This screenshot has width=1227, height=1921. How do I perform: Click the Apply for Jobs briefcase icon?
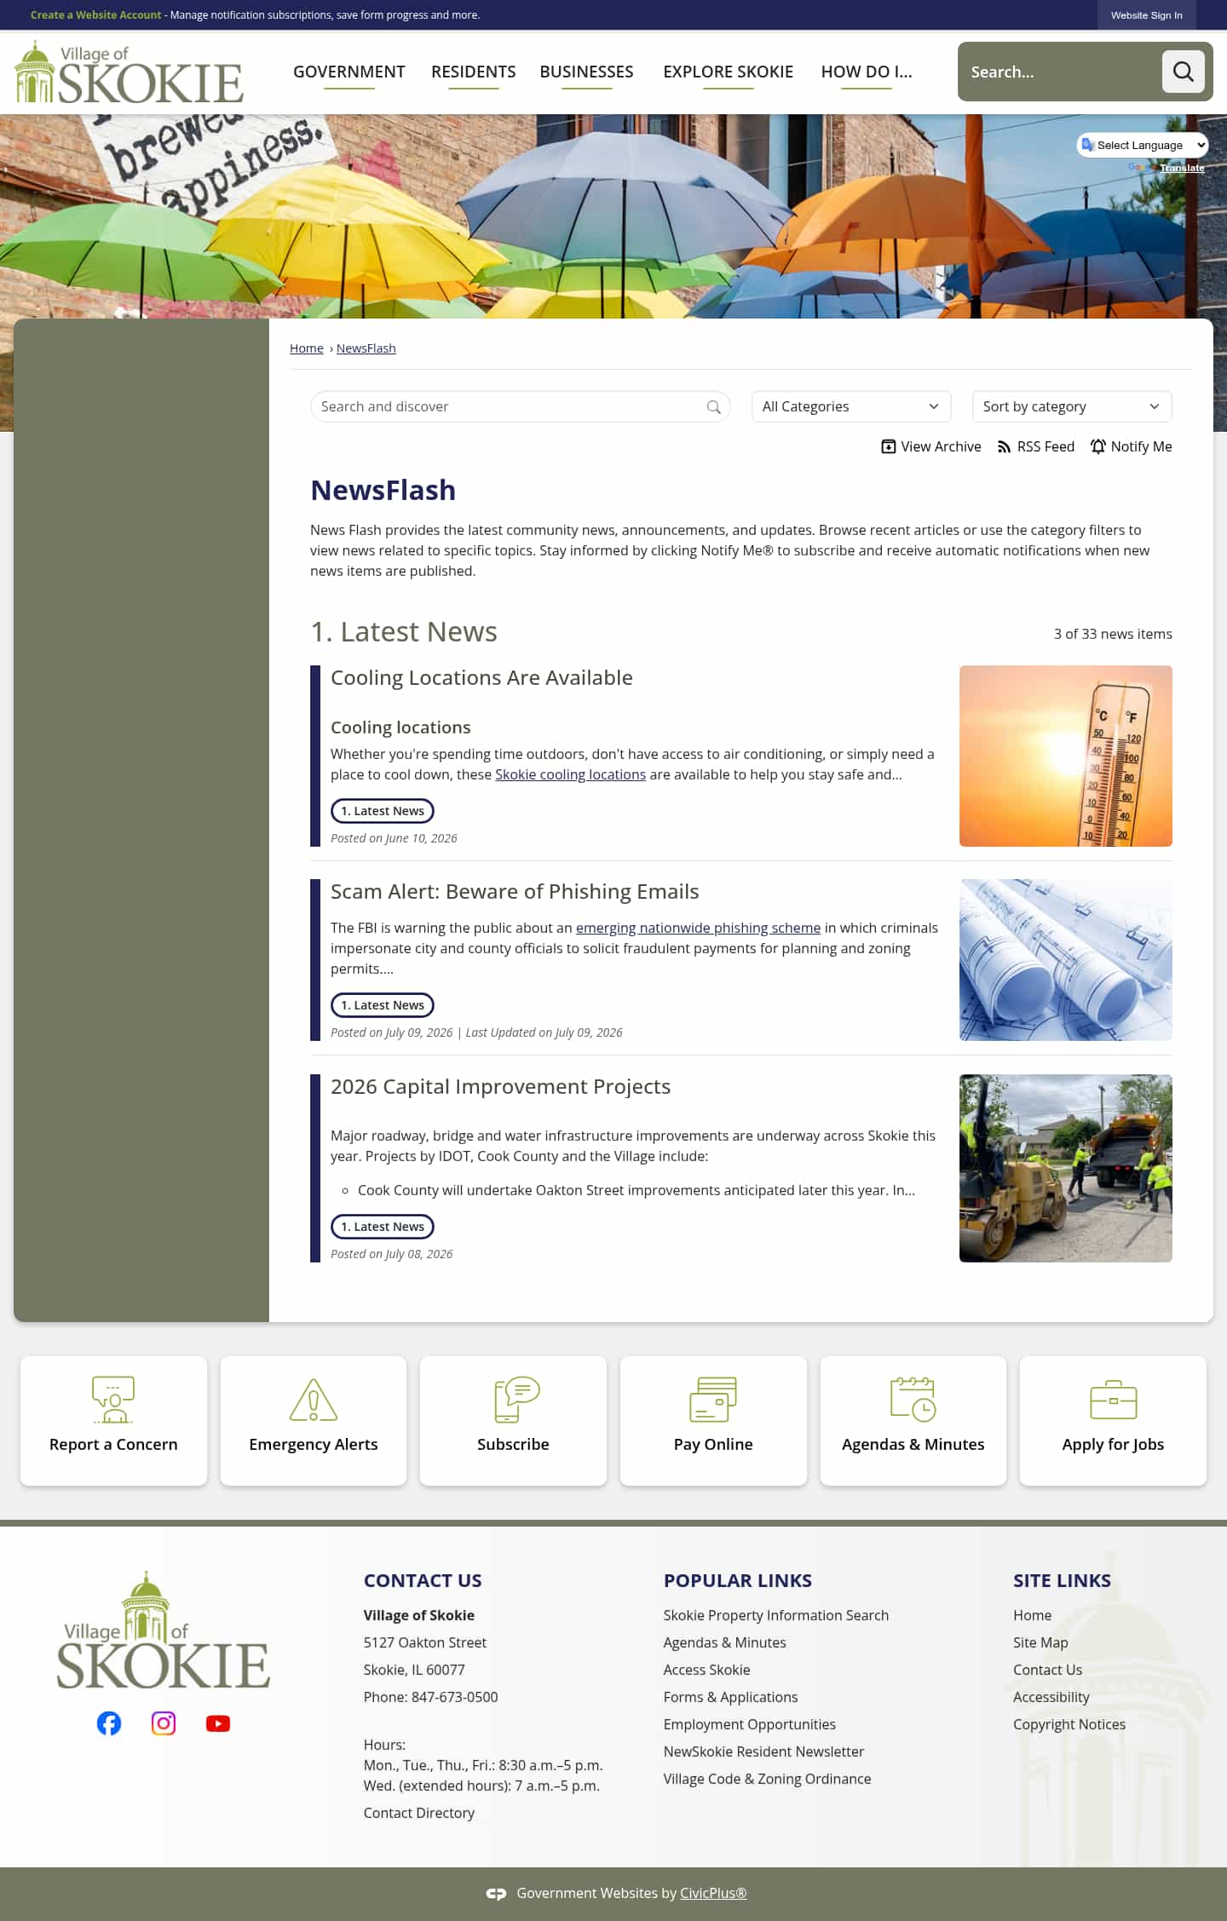pos(1113,1400)
